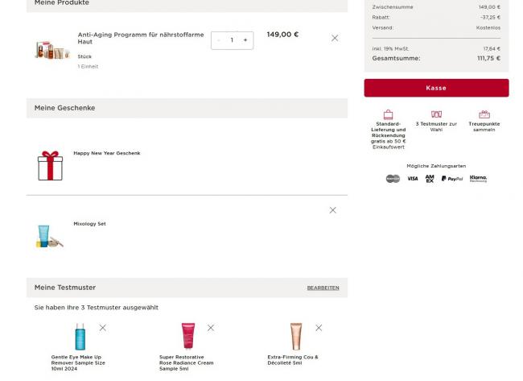
Task: Click the Visa payment logo
Action: tap(412, 179)
